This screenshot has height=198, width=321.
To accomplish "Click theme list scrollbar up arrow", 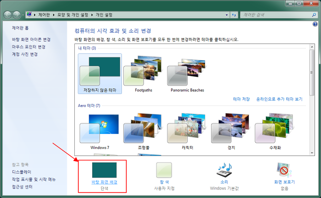I will (312, 46).
